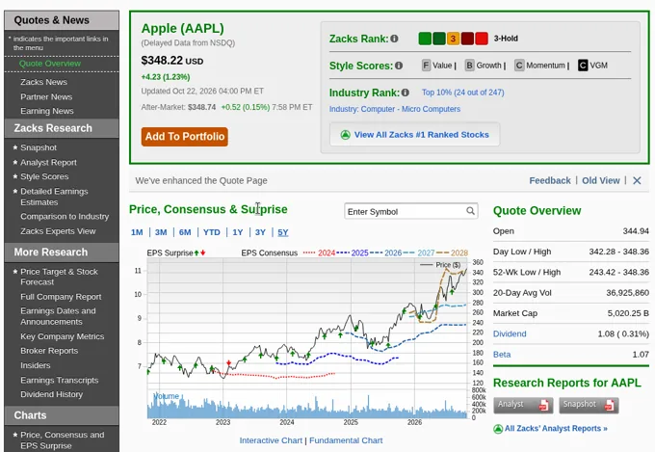Viewport: 655px width, 452px height.
Task: Open the Interactive Chart link
Action: click(x=271, y=440)
